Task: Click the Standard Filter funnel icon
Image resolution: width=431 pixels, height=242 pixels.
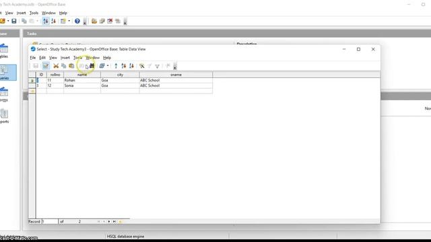Action: coord(157,66)
